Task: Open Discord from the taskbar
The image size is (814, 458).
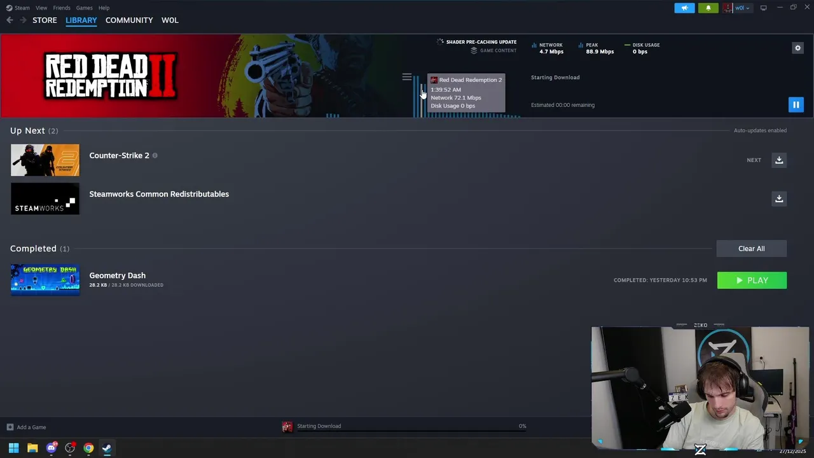Action: point(51,448)
